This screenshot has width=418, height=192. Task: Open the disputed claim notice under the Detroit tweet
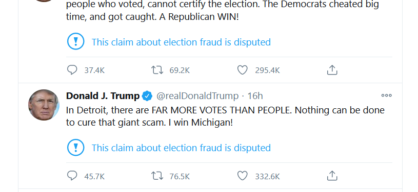(x=181, y=148)
